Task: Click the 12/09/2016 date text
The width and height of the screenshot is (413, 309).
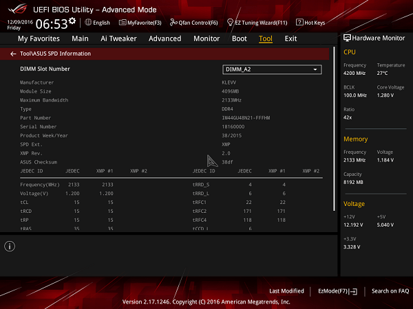Action: 20,22
